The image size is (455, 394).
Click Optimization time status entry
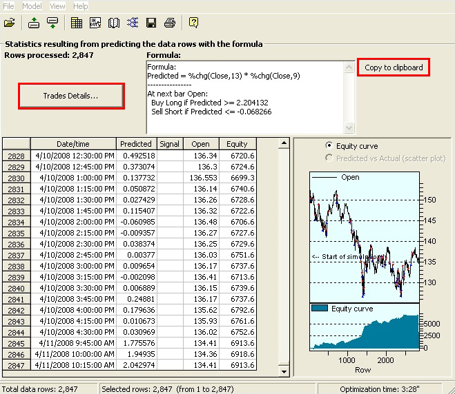point(380,388)
